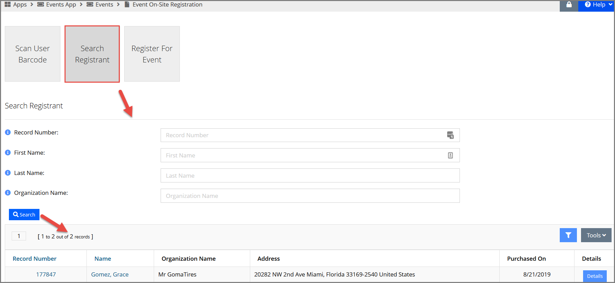Focus the Last Name input field
Image resolution: width=615 pixels, height=283 pixels.
tap(310, 176)
